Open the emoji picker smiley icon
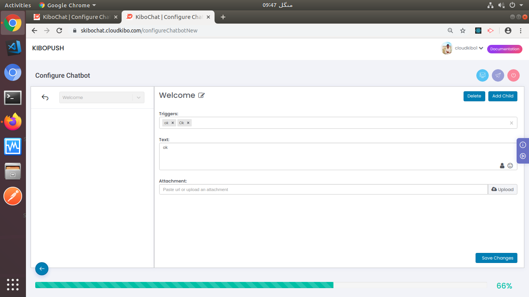Viewport: 529px width, 297px height. coord(510,166)
